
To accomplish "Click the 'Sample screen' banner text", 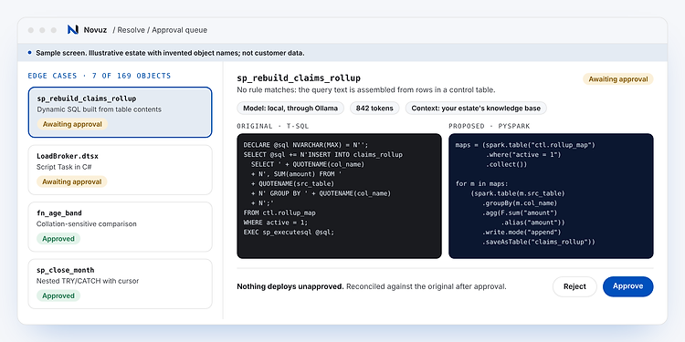I will tap(170, 53).
